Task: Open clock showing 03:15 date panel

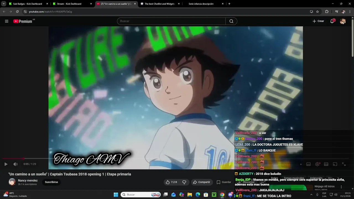Action: 345,195
